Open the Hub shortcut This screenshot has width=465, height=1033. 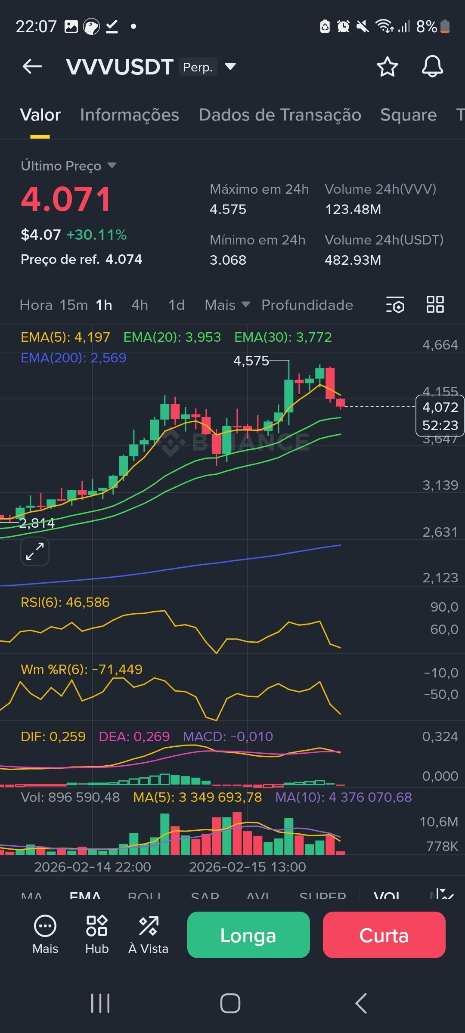(x=97, y=934)
